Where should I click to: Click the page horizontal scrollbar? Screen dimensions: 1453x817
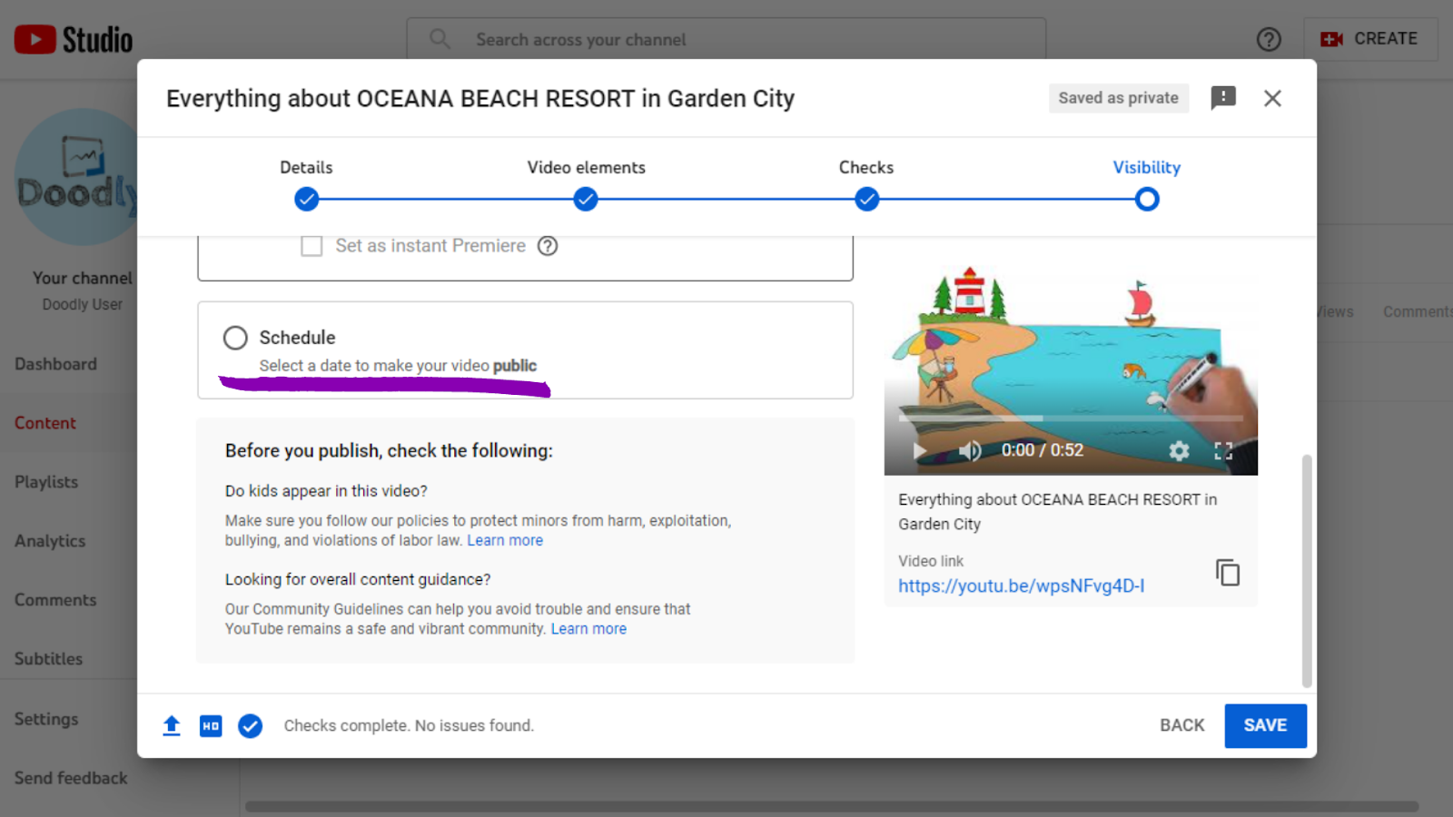coord(831,806)
